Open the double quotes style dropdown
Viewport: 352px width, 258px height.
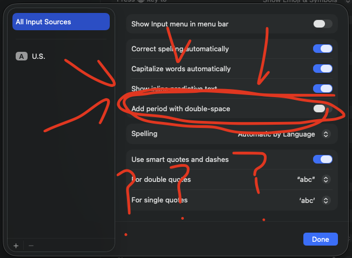[x=326, y=179]
